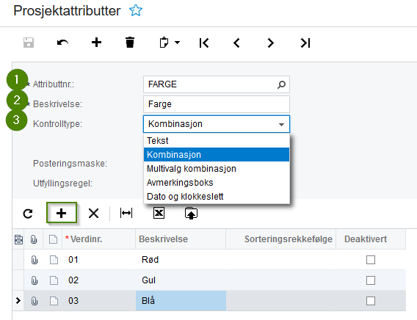Choose Multivalg kombinasjon option

pyautogui.click(x=217, y=169)
